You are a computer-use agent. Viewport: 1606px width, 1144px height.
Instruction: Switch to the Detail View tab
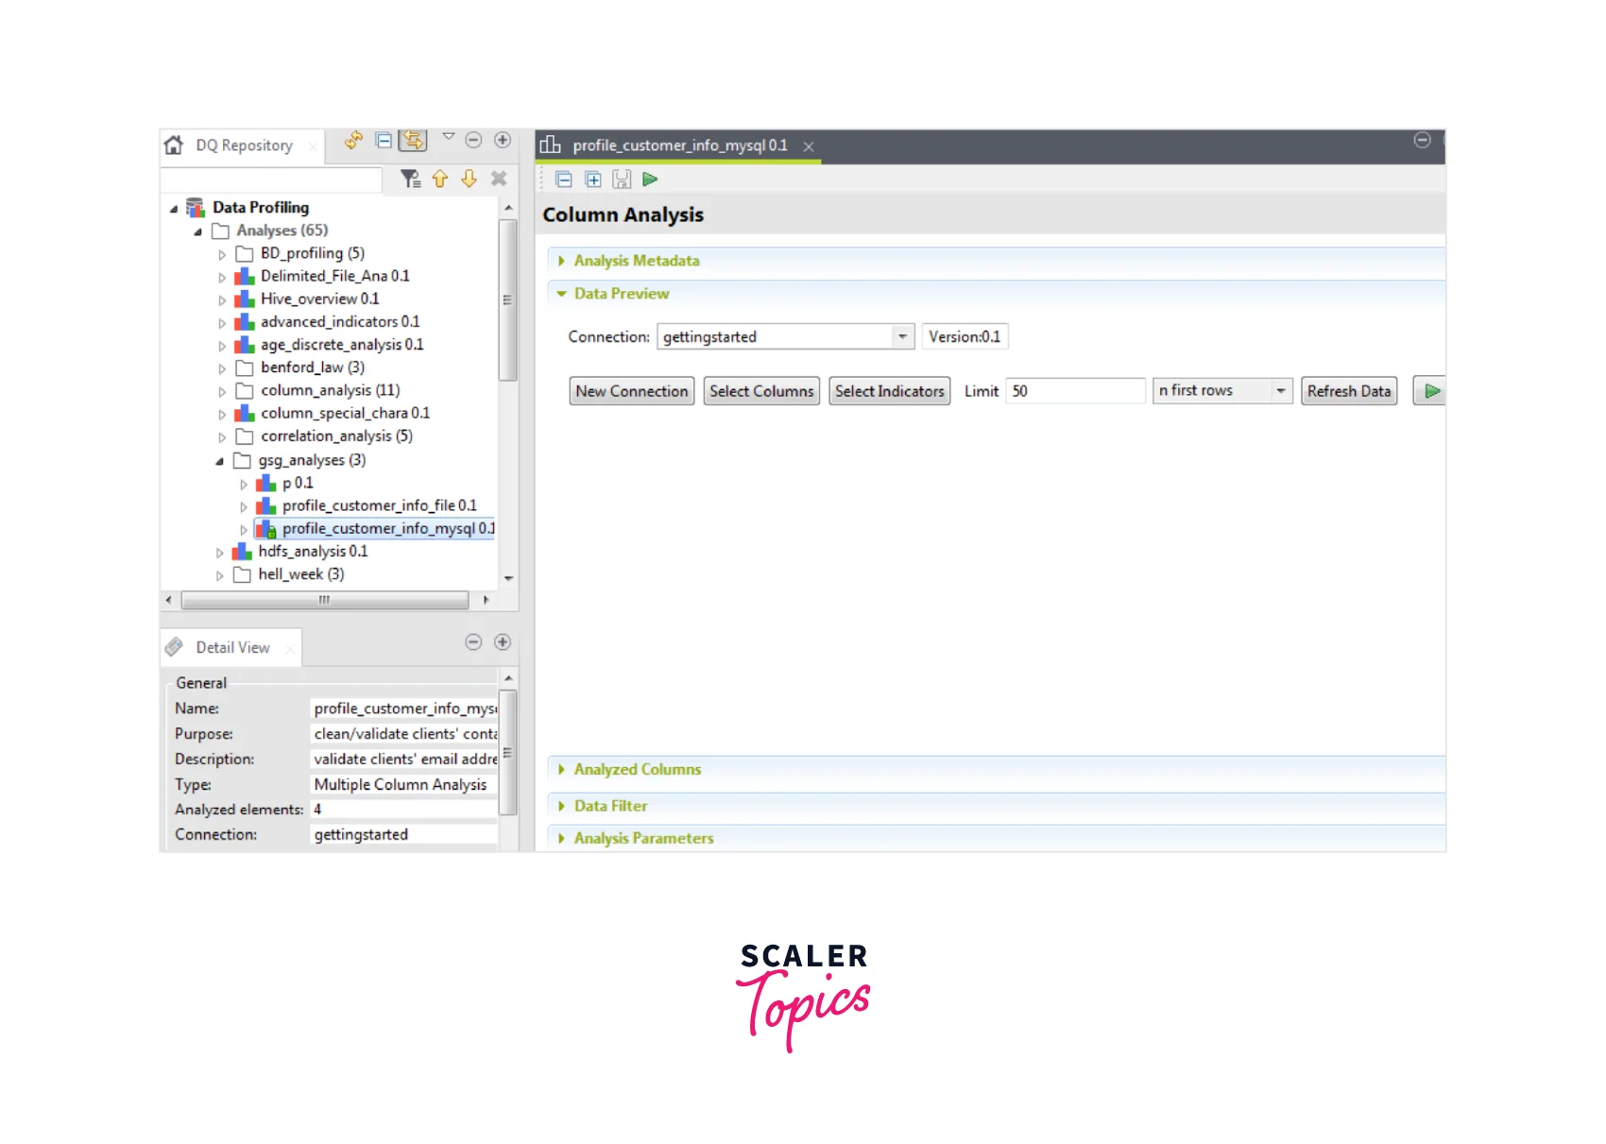[x=232, y=647]
